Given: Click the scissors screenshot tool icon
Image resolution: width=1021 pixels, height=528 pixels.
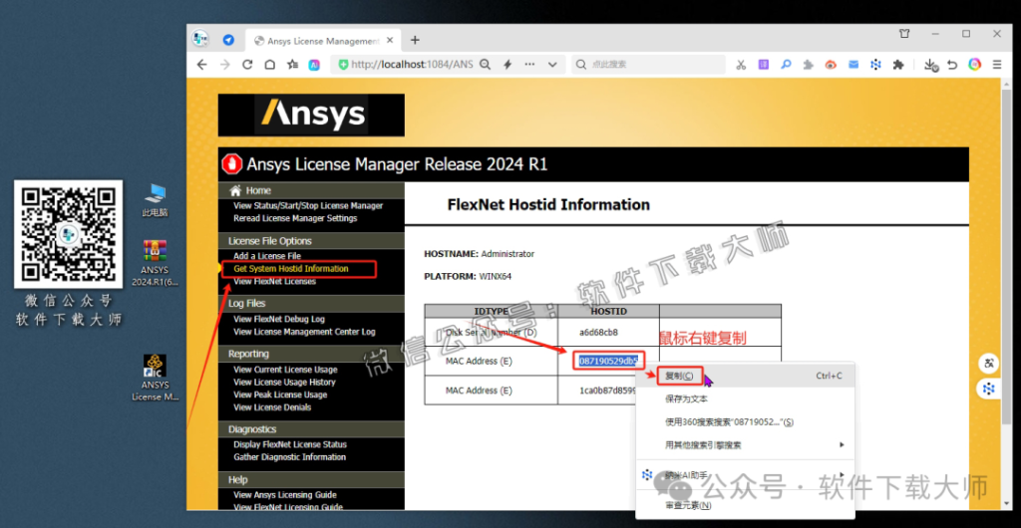Looking at the screenshot, I should click(741, 65).
